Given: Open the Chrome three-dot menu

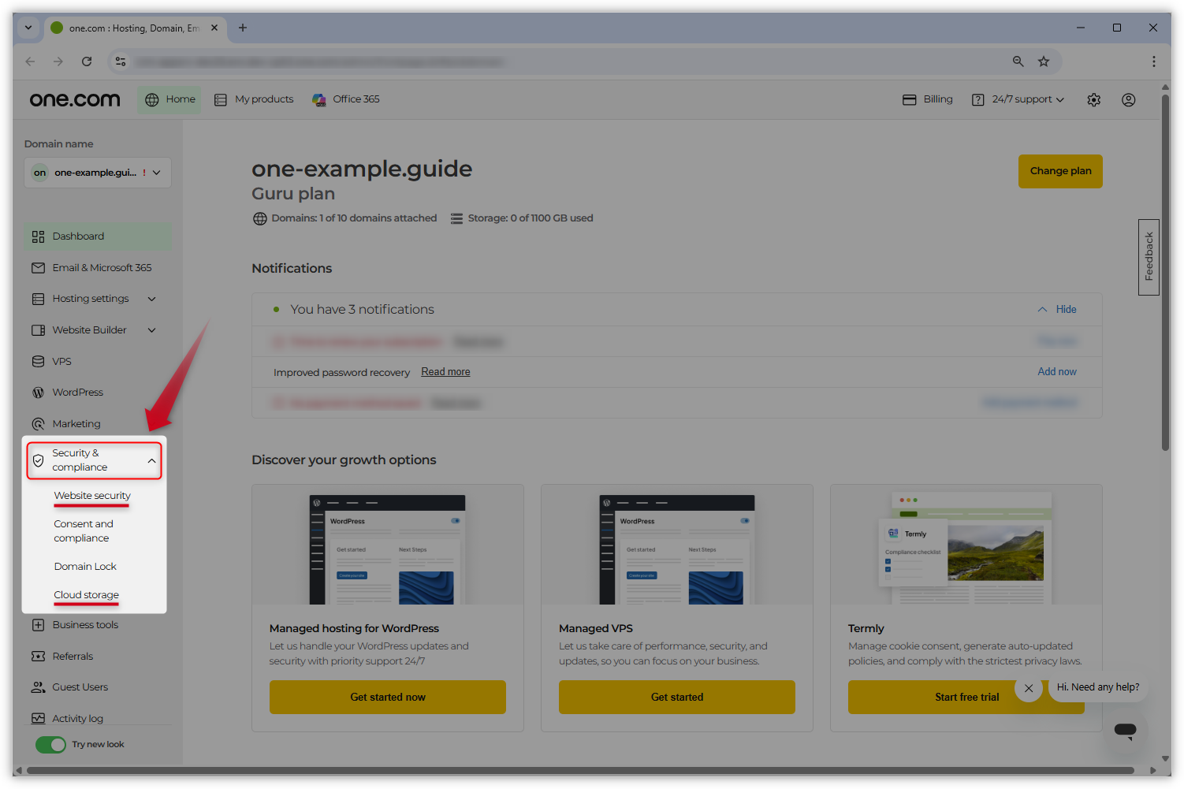Looking at the screenshot, I should (1153, 61).
